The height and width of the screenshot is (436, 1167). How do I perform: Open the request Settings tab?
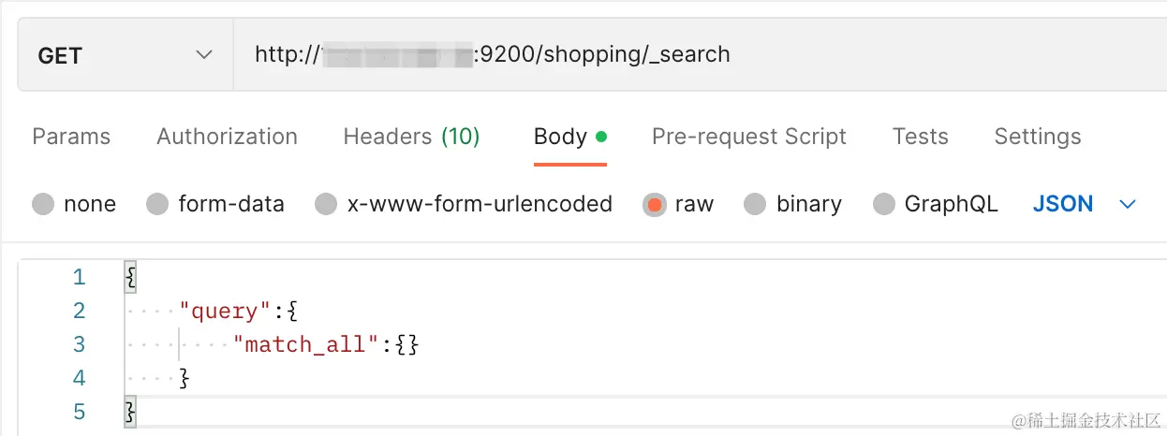[1037, 137]
